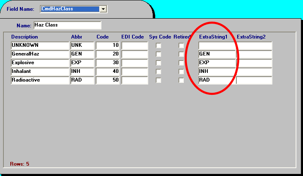Screen dimensions: 303x176
Task: Select the GEN abbreviation cell in Abbr column
Action: coord(82,54)
